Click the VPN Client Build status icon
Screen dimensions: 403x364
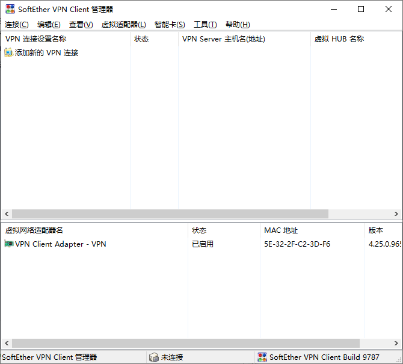262,357
